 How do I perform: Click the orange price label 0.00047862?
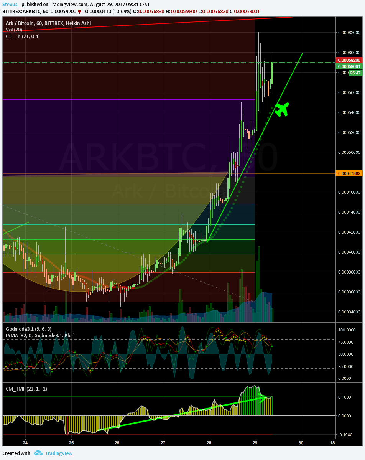349,173
